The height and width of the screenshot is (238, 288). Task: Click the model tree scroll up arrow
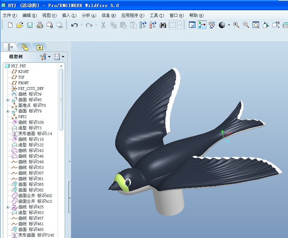(61, 66)
